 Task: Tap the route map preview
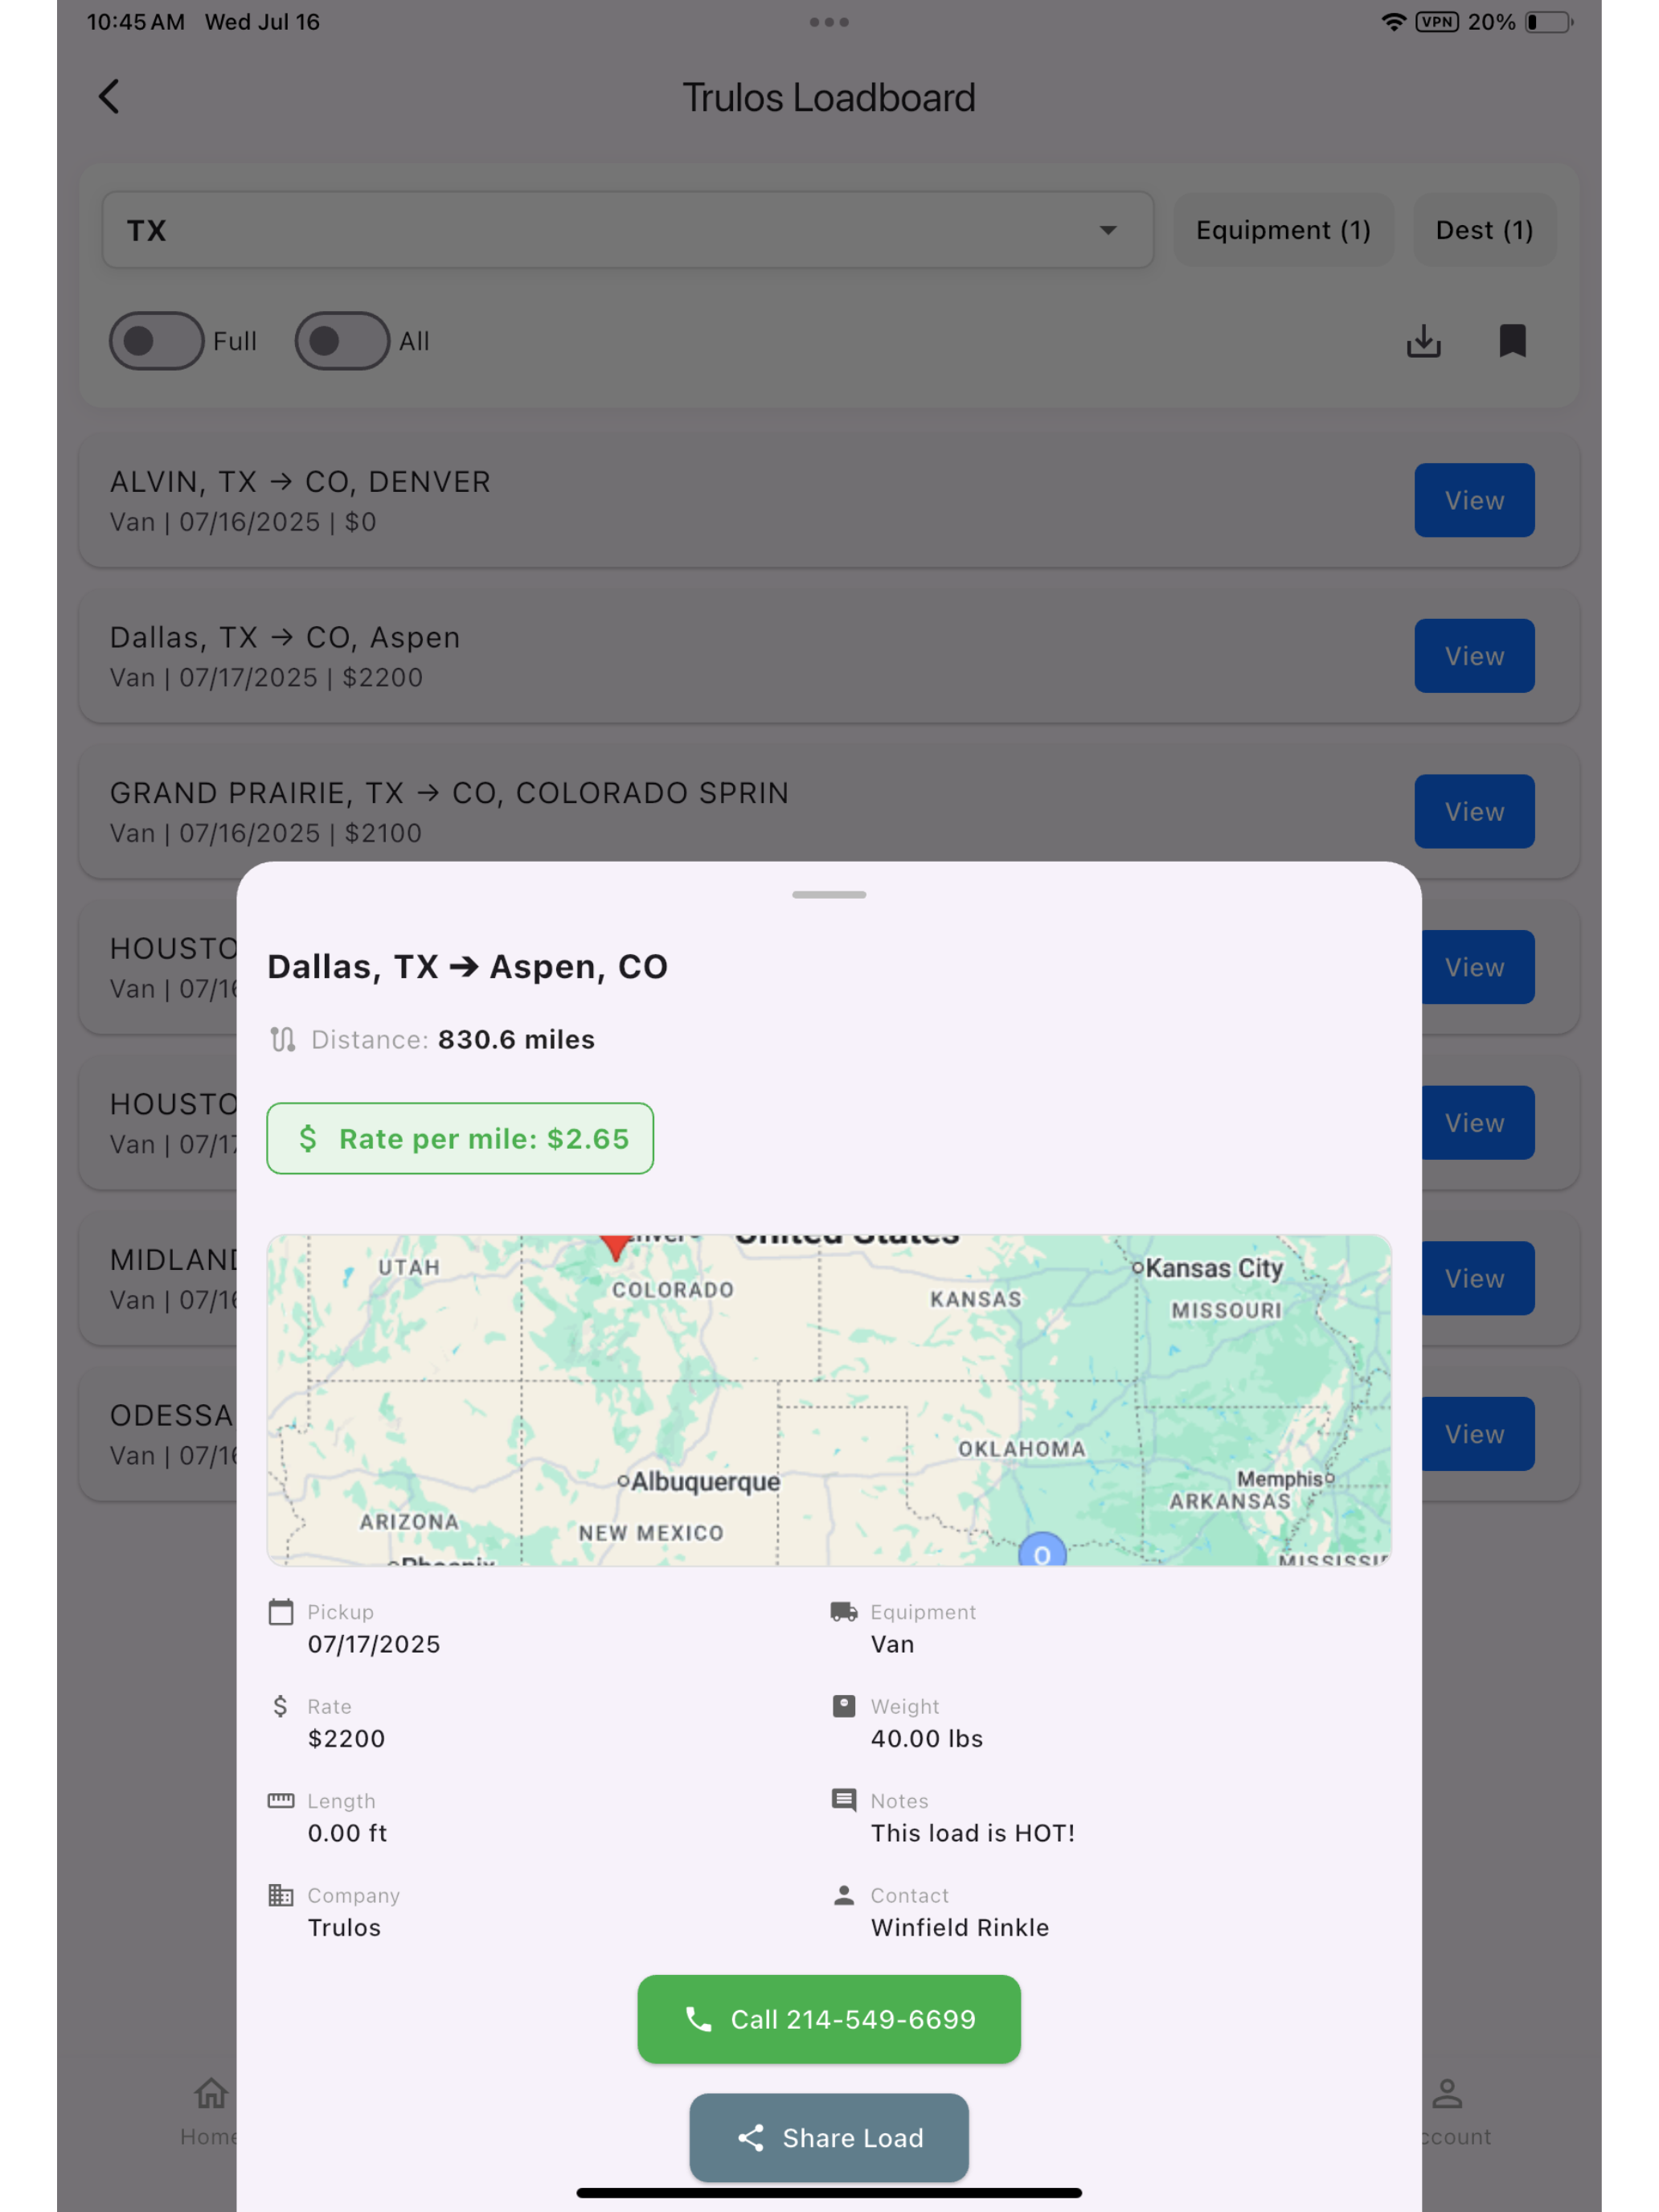point(829,1400)
